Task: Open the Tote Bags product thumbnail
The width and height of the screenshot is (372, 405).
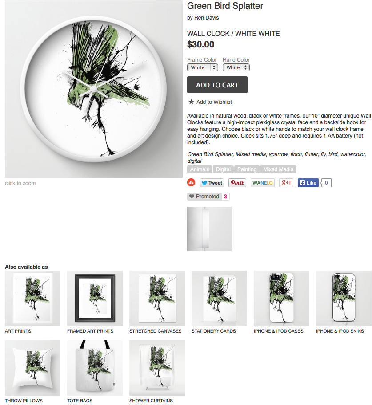Action: (95, 368)
